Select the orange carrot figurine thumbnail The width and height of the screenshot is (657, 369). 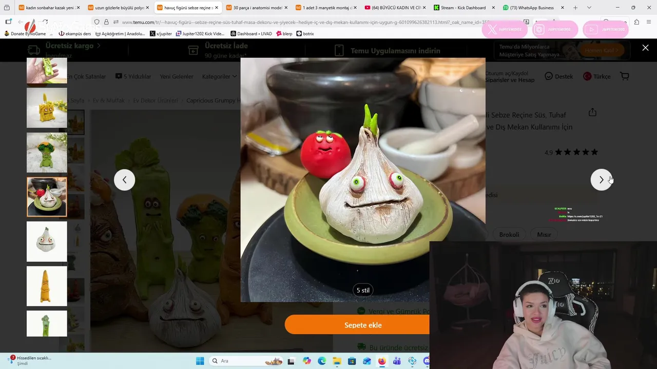tap(47, 286)
